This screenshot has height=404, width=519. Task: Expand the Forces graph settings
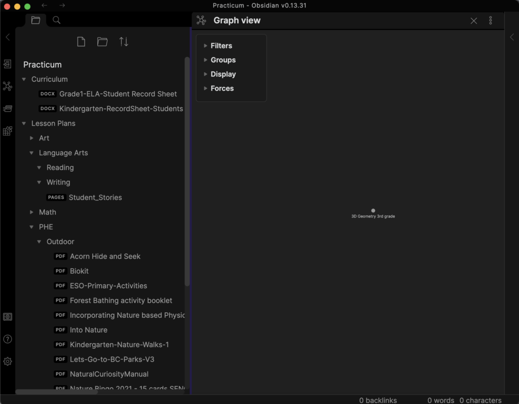[222, 88]
